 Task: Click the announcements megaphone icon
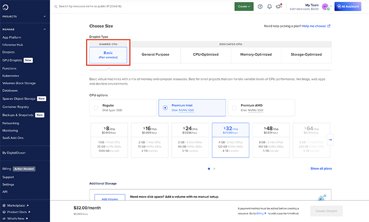pos(279,6)
